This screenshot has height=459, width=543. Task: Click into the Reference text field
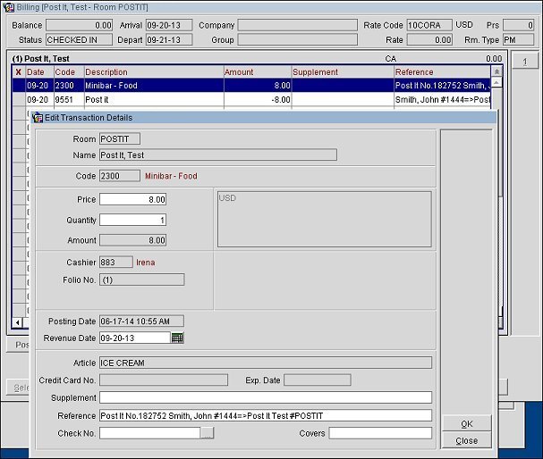pos(265,416)
